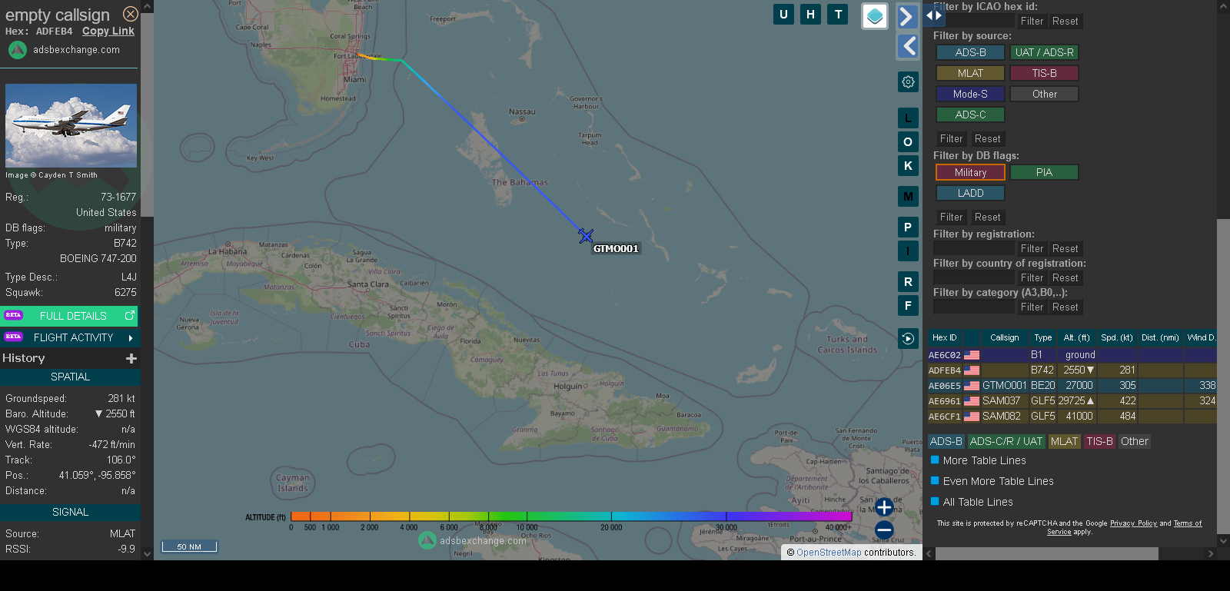1230x591 pixels.
Task: Toggle Military DB flag filter
Action: pos(970,172)
